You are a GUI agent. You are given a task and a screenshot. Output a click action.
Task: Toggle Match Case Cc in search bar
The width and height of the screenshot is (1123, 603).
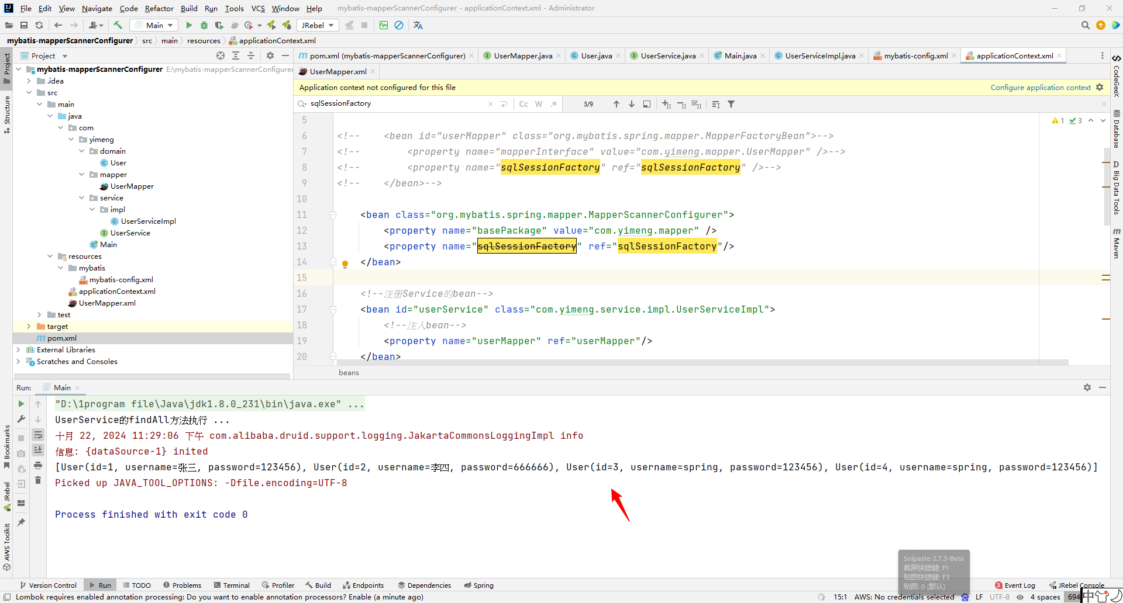pos(523,104)
